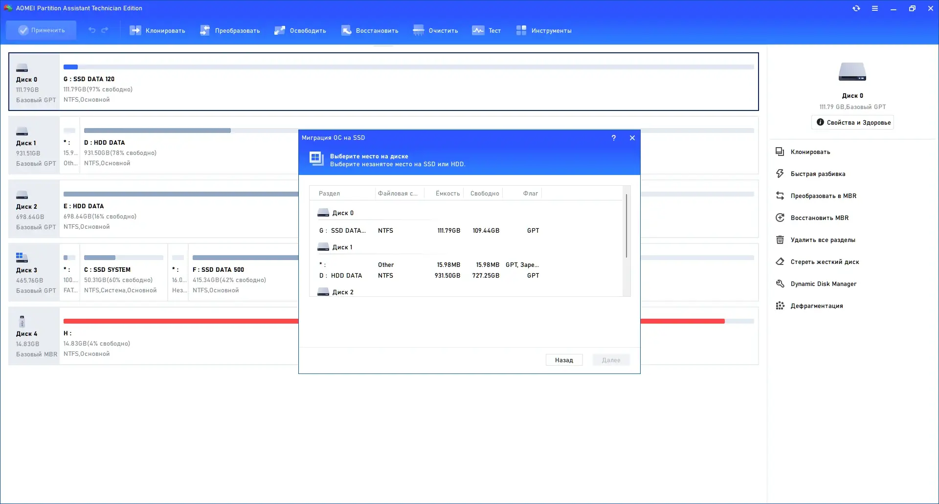Click the Свободно column header
939x504 pixels.
pos(483,194)
